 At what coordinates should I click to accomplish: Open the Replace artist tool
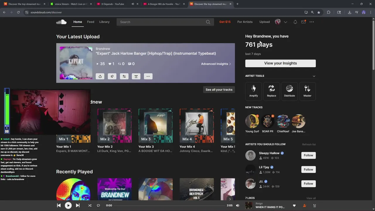click(272, 91)
